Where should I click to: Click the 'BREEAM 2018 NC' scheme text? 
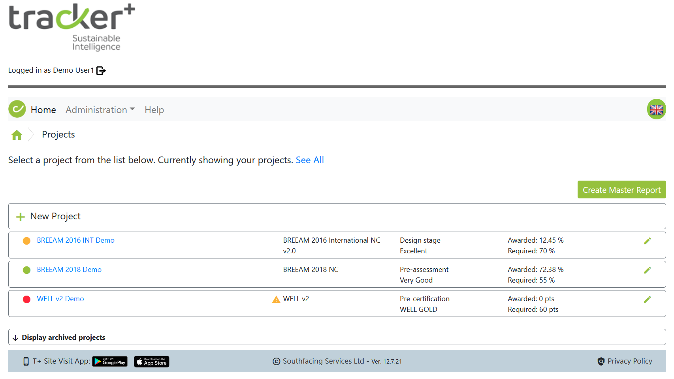coord(311,270)
